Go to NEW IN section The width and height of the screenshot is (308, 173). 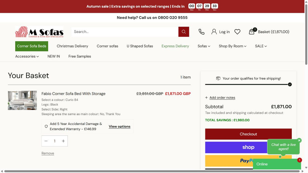click(x=54, y=56)
